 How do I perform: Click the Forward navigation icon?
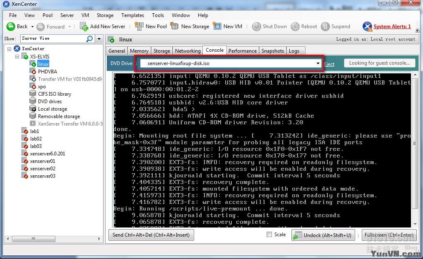point(41,27)
